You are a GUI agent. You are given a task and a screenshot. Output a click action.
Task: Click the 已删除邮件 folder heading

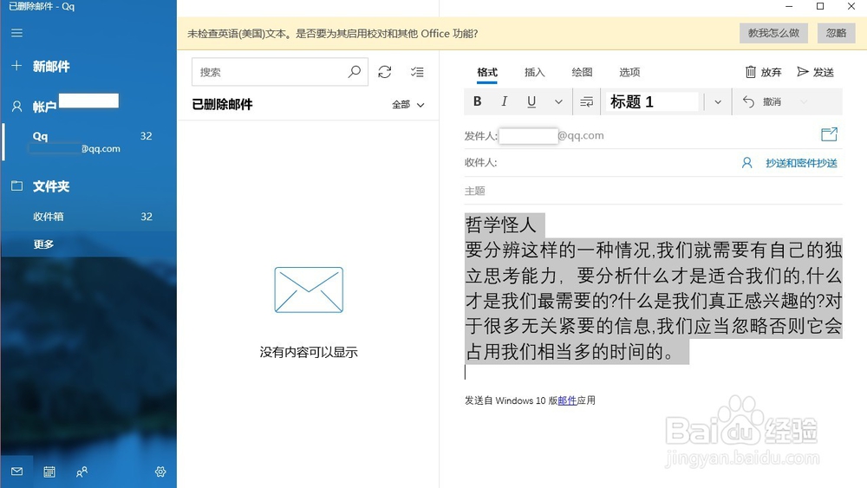tap(222, 105)
